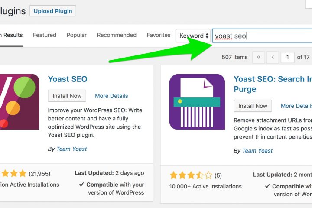
Task: Open Team Yoast author link under Yoast SEO
Action: (x=71, y=149)
